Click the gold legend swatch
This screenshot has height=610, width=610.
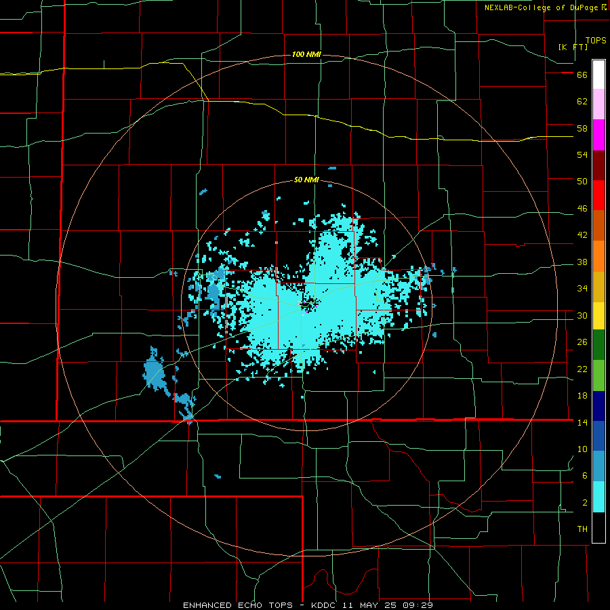coord(598,287)
